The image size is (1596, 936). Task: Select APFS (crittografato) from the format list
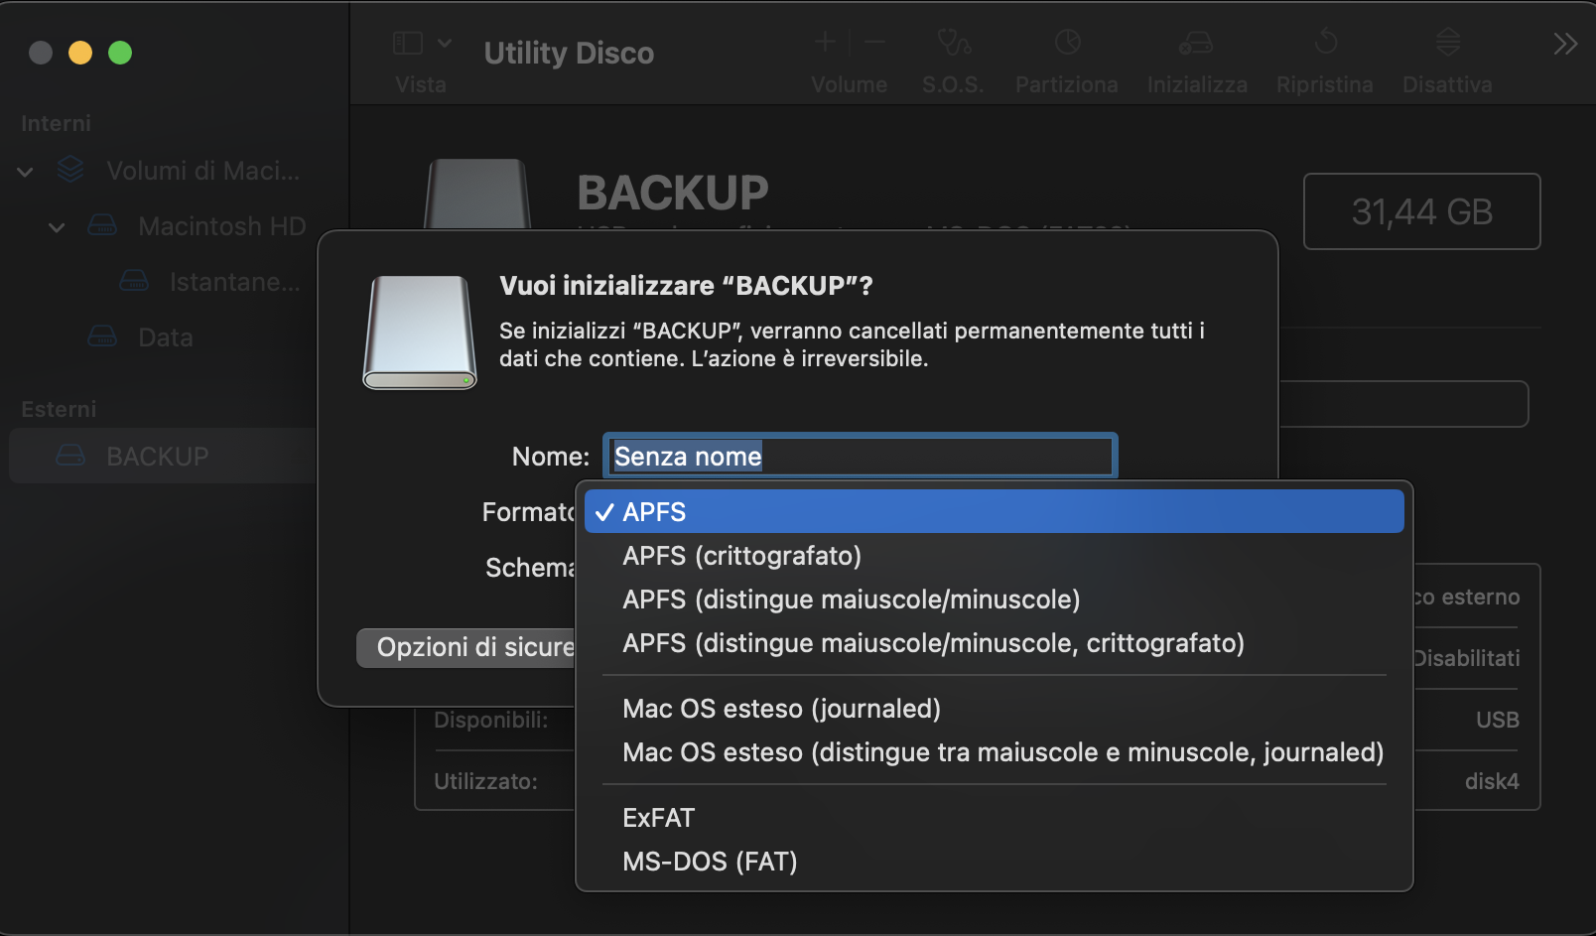(742, 556)
